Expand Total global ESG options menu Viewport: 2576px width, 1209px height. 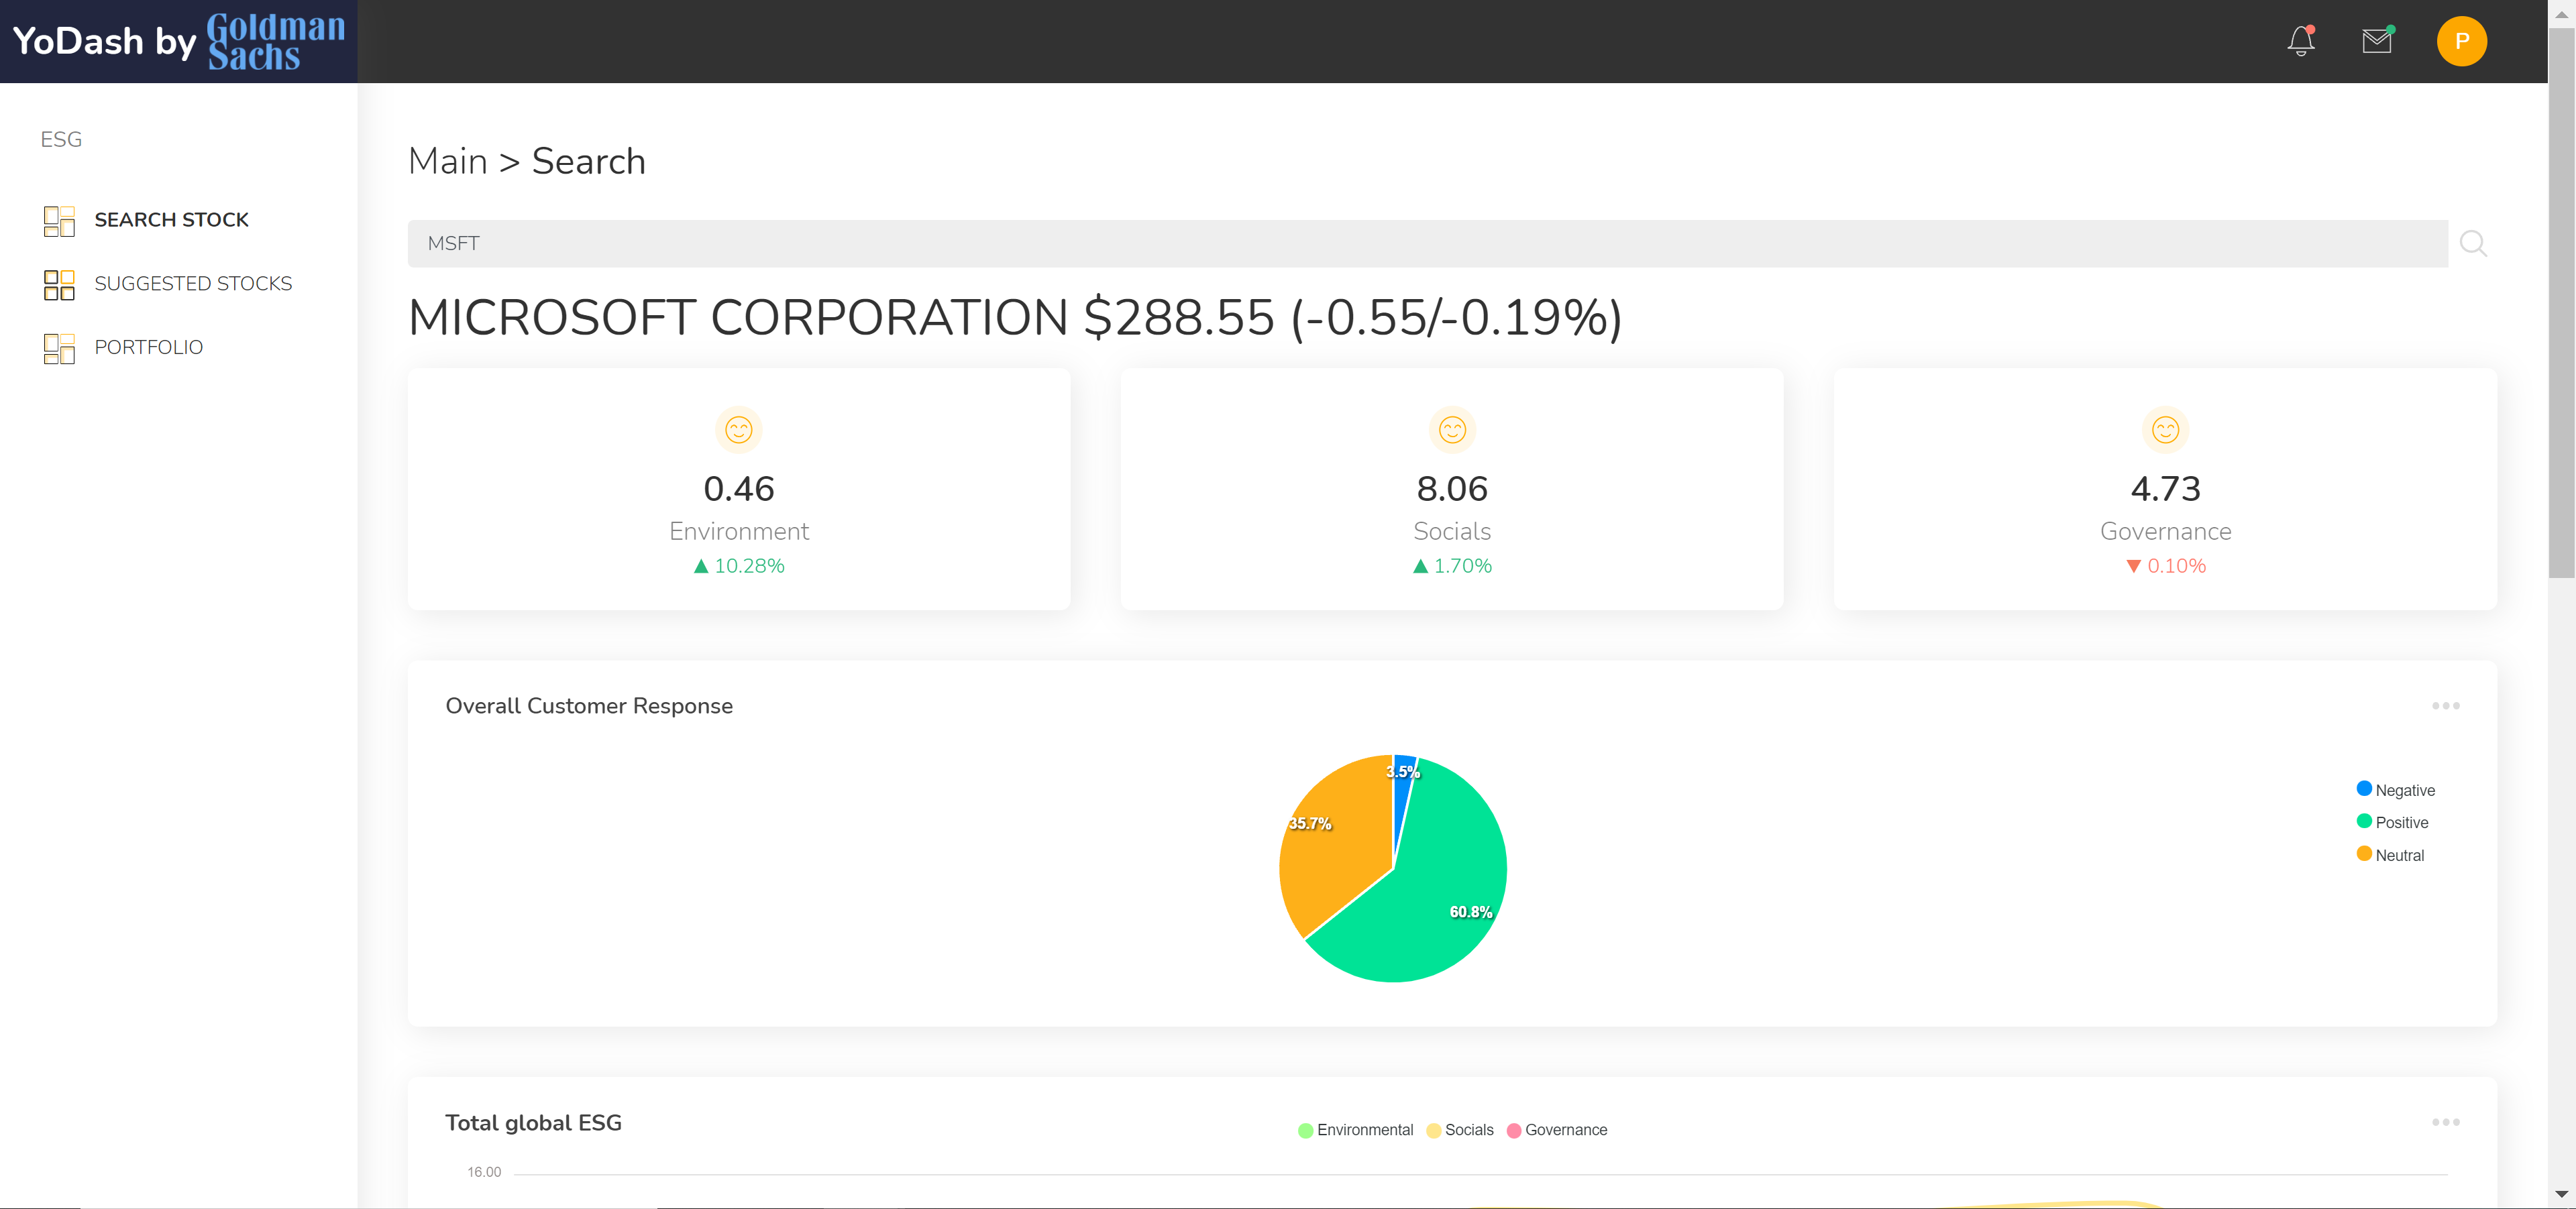(2445, 1122)
